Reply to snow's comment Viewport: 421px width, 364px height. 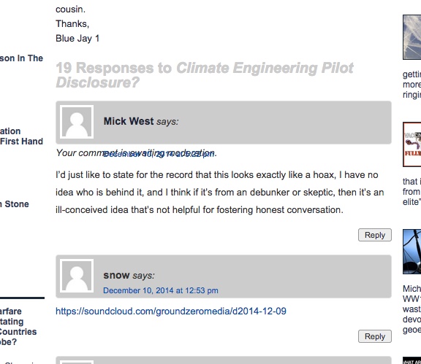(x=375, y=336)
